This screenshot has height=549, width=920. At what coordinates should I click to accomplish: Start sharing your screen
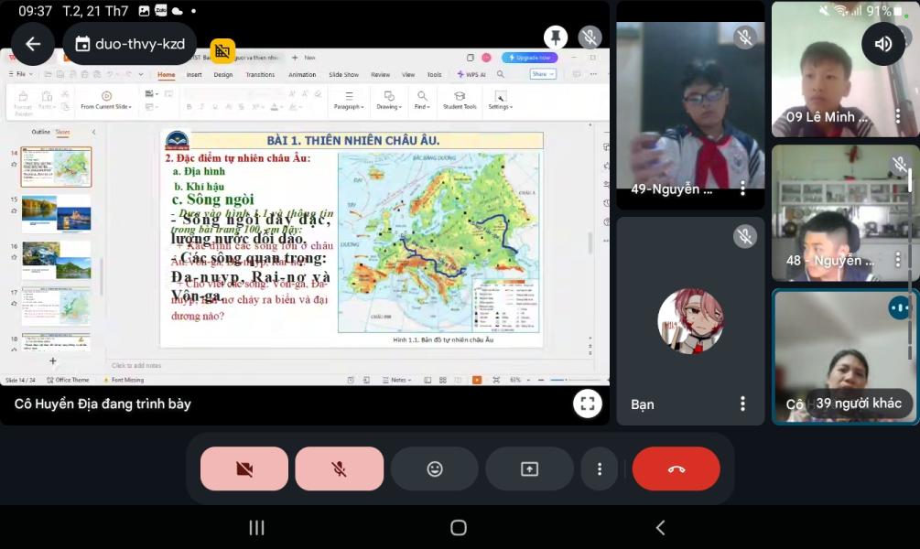(x=529, y=468)
